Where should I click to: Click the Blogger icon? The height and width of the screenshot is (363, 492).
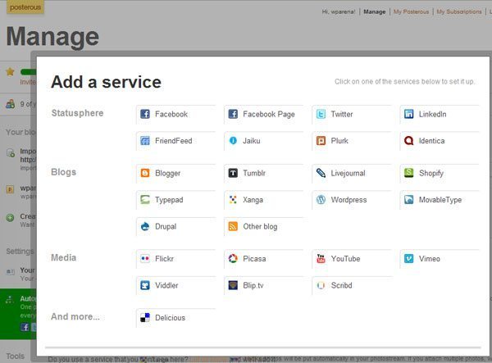(145, 173)
